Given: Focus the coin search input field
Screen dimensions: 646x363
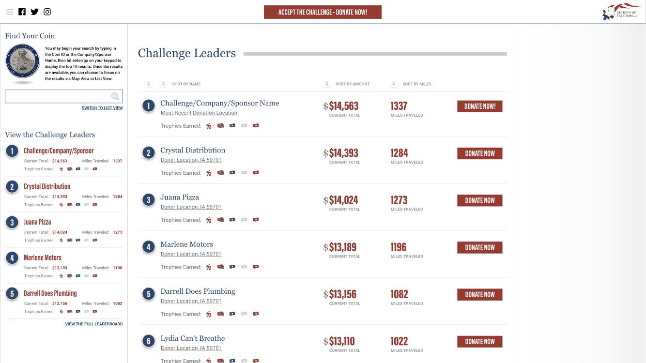Looking at the screenshot, I should click(63, 96).
